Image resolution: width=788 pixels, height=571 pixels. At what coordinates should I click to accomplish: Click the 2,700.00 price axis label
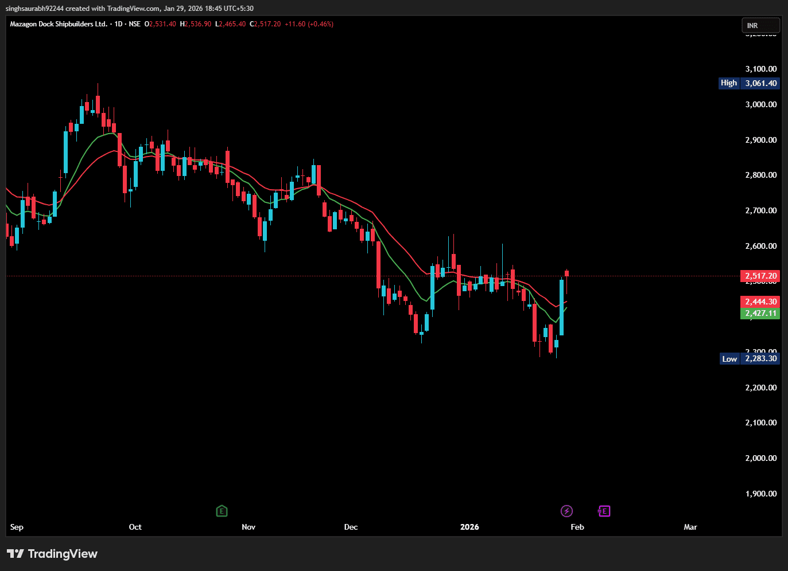[x=761, y=210]
